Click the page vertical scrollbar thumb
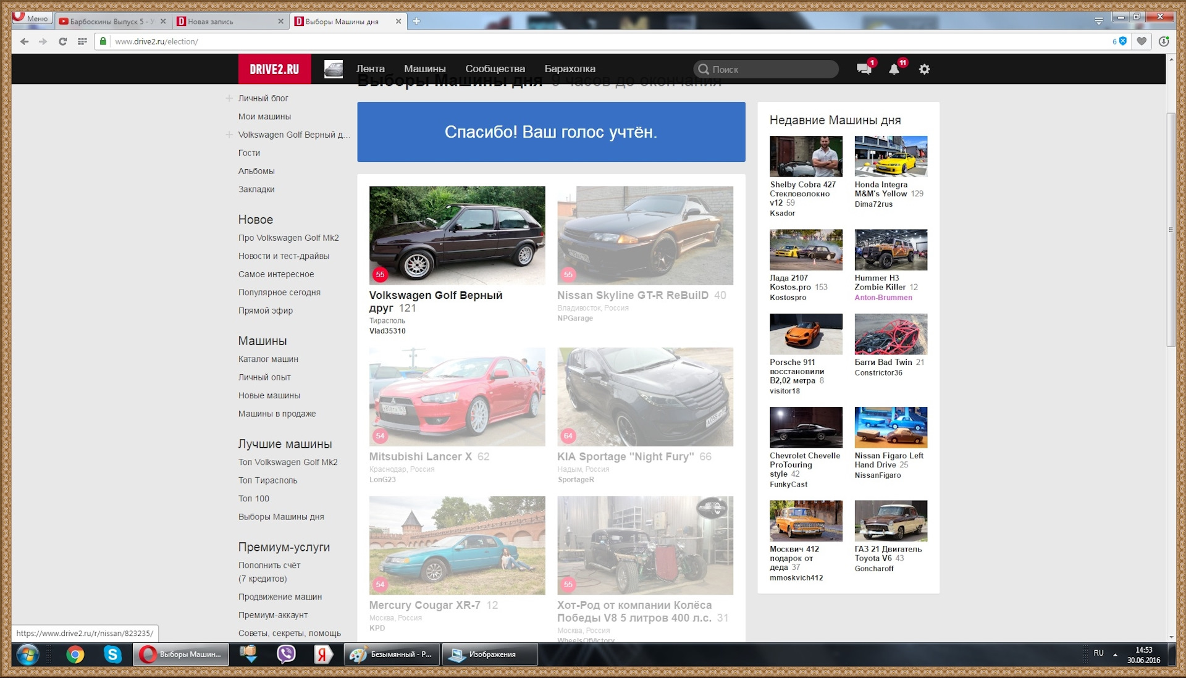This screenshot has width=1186, height=678. [x=1171, y=230]
